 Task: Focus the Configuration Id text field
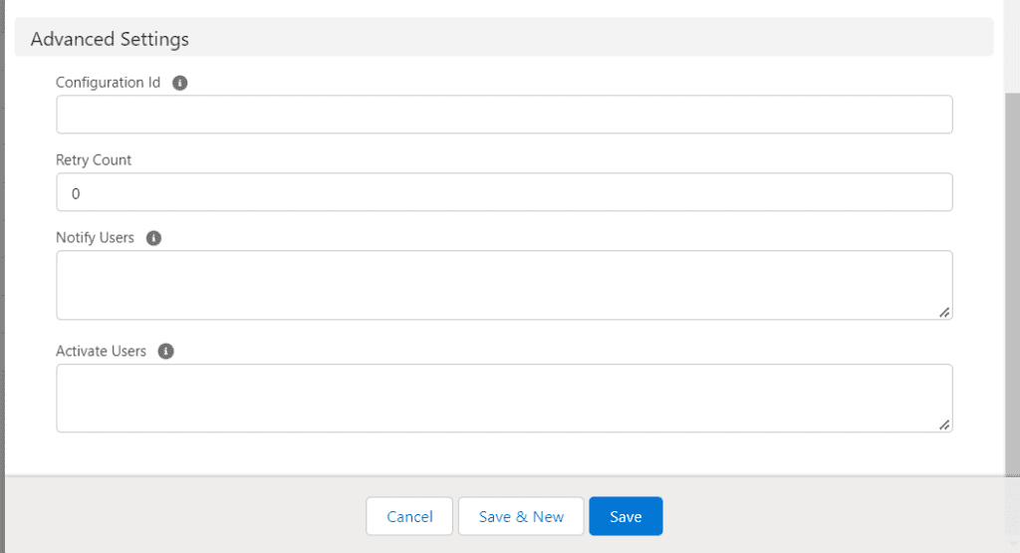point(504,115)
